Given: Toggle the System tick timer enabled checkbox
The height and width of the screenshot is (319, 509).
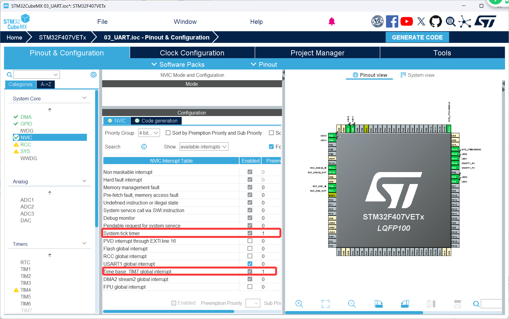Looking at the screenshot, I should pos(250,233).
